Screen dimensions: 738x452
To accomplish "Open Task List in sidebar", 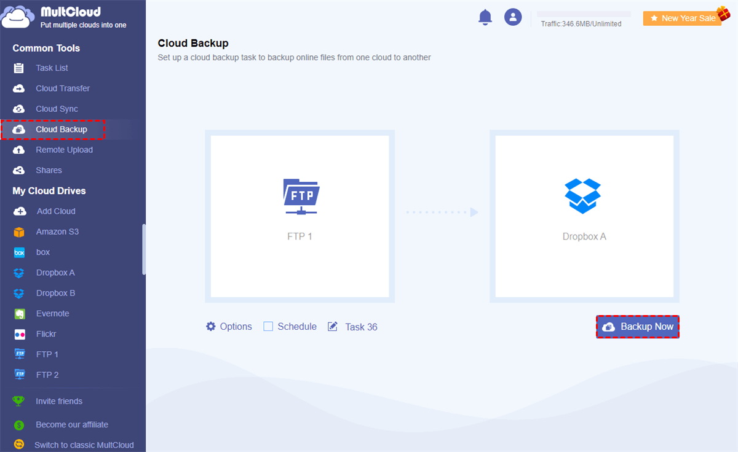I will (52, 68).
